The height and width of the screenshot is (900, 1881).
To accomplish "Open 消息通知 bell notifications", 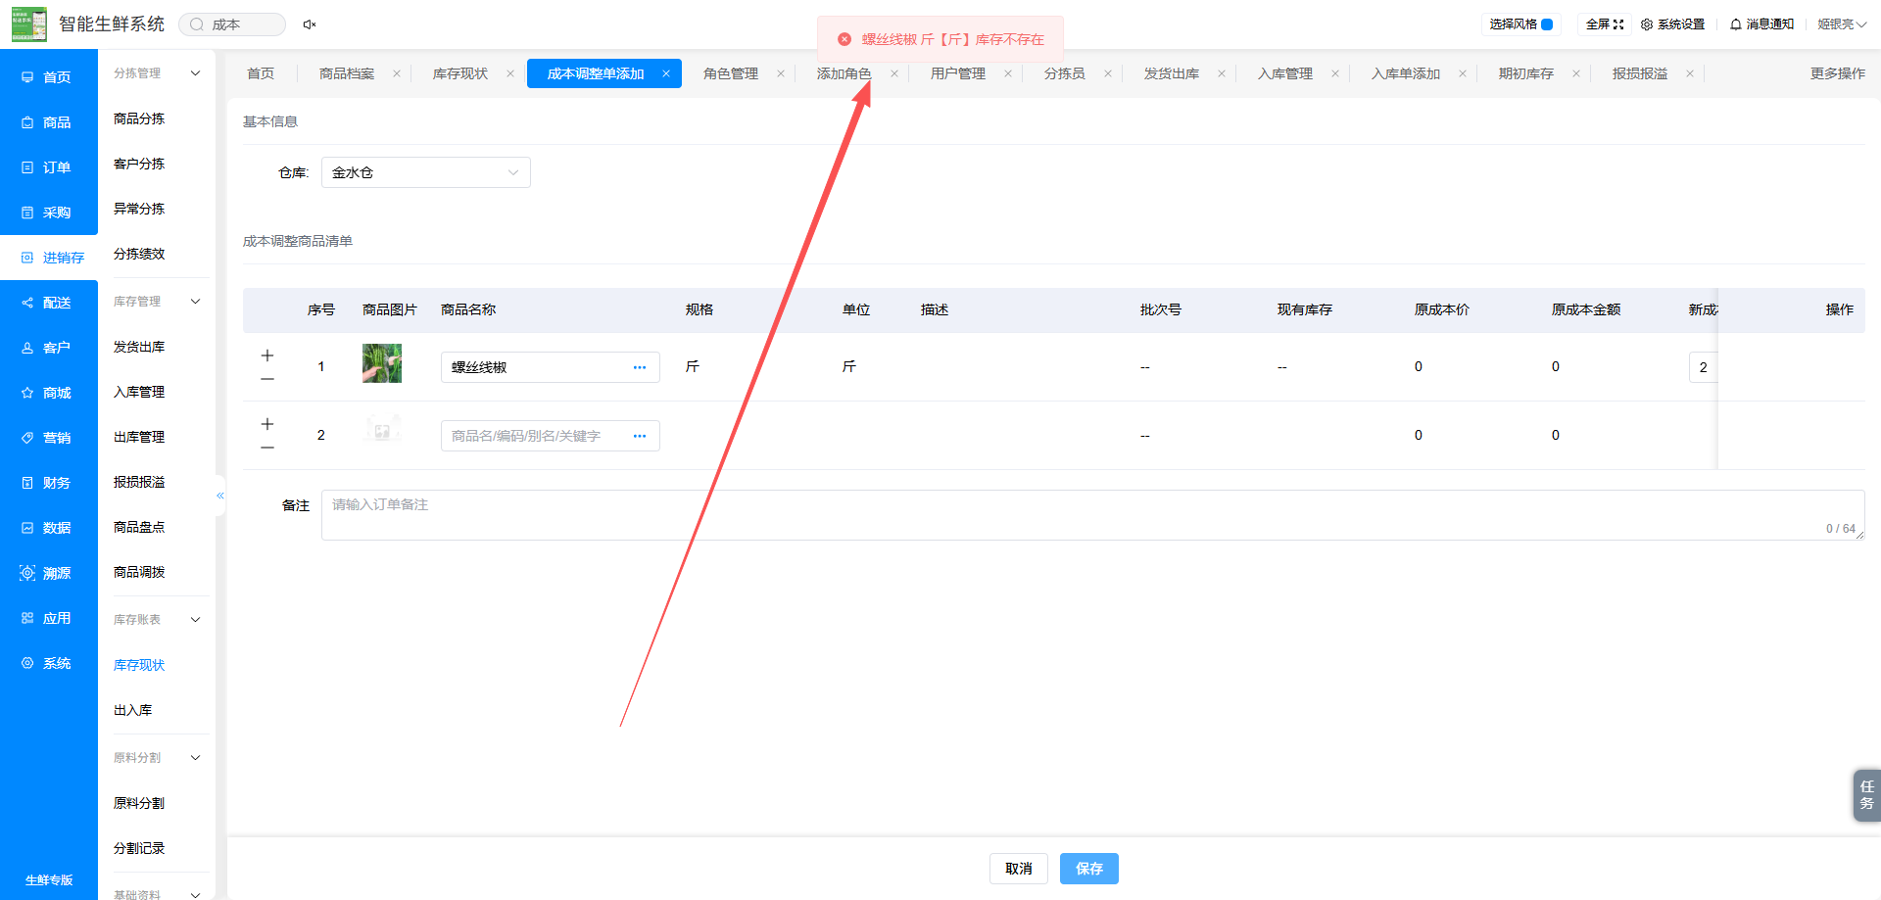I will point(1762,24).
